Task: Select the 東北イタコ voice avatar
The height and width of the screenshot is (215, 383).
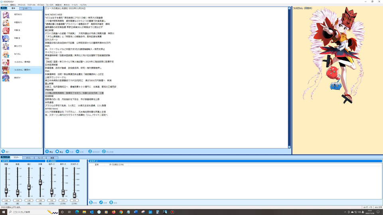Action: [x=6, y=46]
